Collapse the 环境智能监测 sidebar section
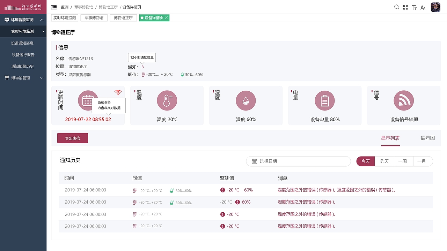This screenshot has height=251, width=447. coord(23,20)
